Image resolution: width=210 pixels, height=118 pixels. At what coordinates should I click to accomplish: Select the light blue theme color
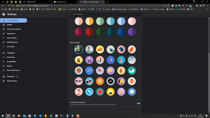[x=121, y=21]
